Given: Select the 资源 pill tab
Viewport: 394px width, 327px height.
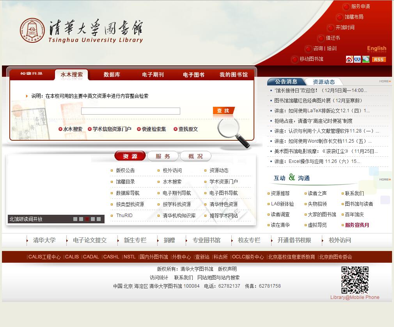Looking at the screenshot, I should 130,156.
